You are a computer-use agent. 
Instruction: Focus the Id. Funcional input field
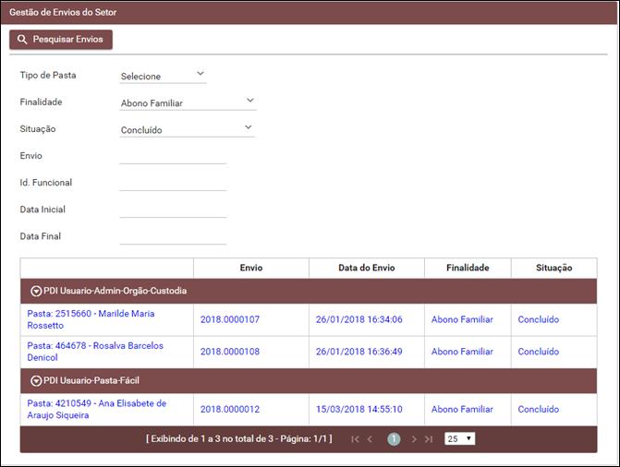pos(173,183)
